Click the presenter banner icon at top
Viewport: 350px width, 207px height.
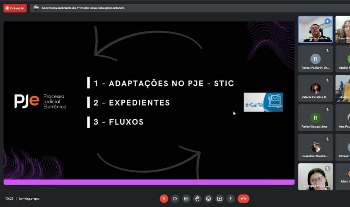coord(36,8)
